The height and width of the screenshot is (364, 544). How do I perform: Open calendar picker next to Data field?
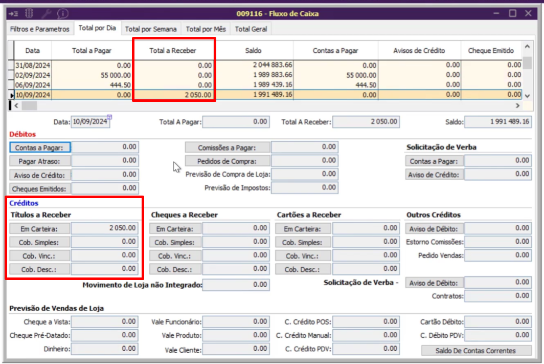click(109, 117)
